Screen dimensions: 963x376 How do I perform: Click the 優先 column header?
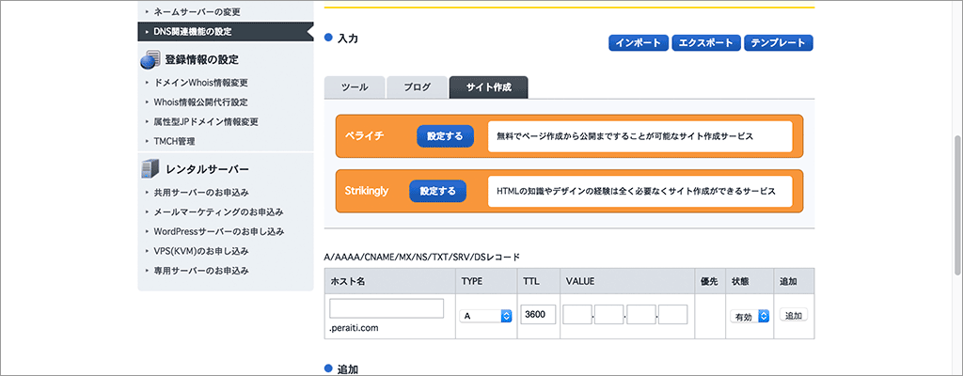pyautogui.click(x=709, y=281)
